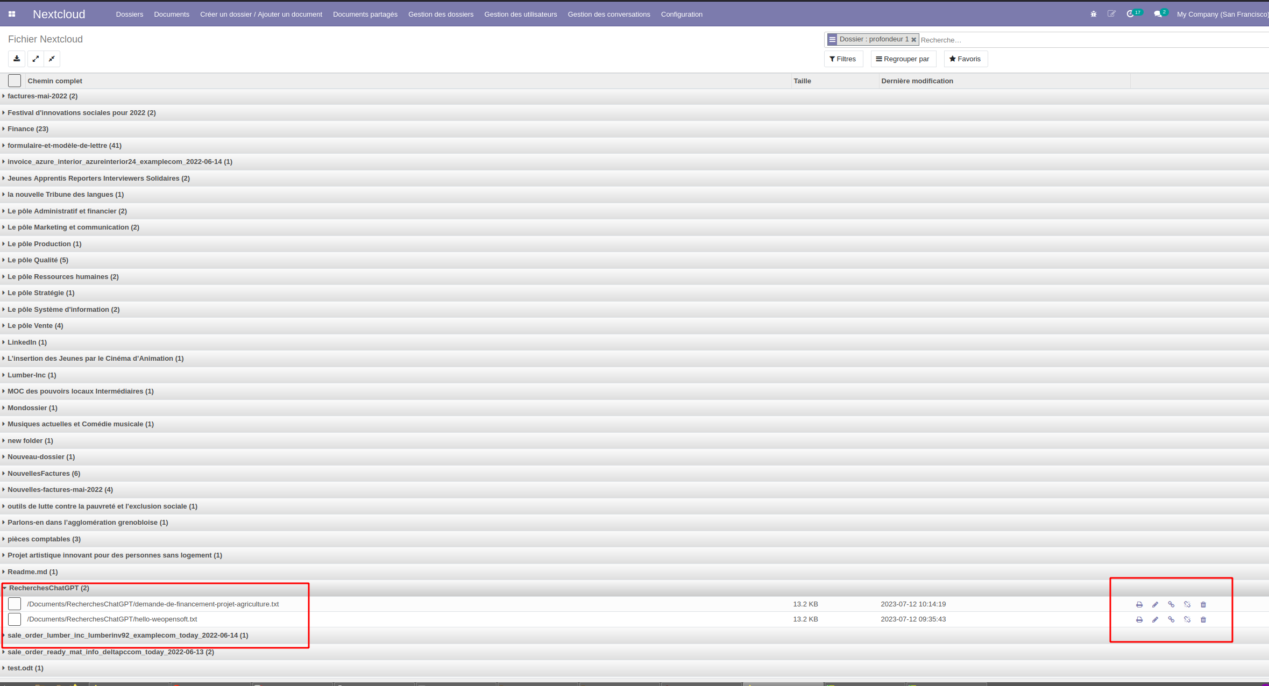Click the collapse-all arrows icon button
The width and height of the screenshot is (1269, 686).
(x=52, y=59)
